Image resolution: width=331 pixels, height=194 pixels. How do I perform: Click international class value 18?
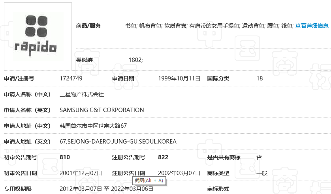coord(260,78)
